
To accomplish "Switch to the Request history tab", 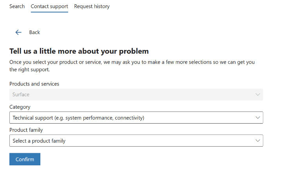I will tap(92, 6).
